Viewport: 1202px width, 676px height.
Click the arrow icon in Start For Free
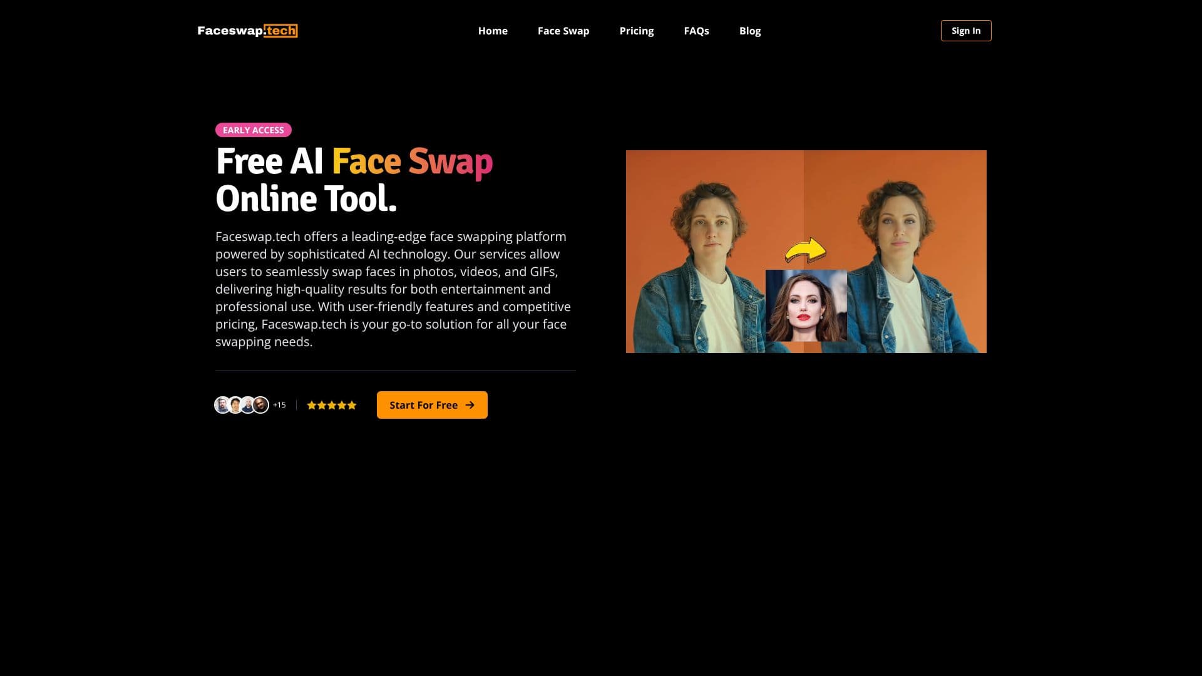470,405
